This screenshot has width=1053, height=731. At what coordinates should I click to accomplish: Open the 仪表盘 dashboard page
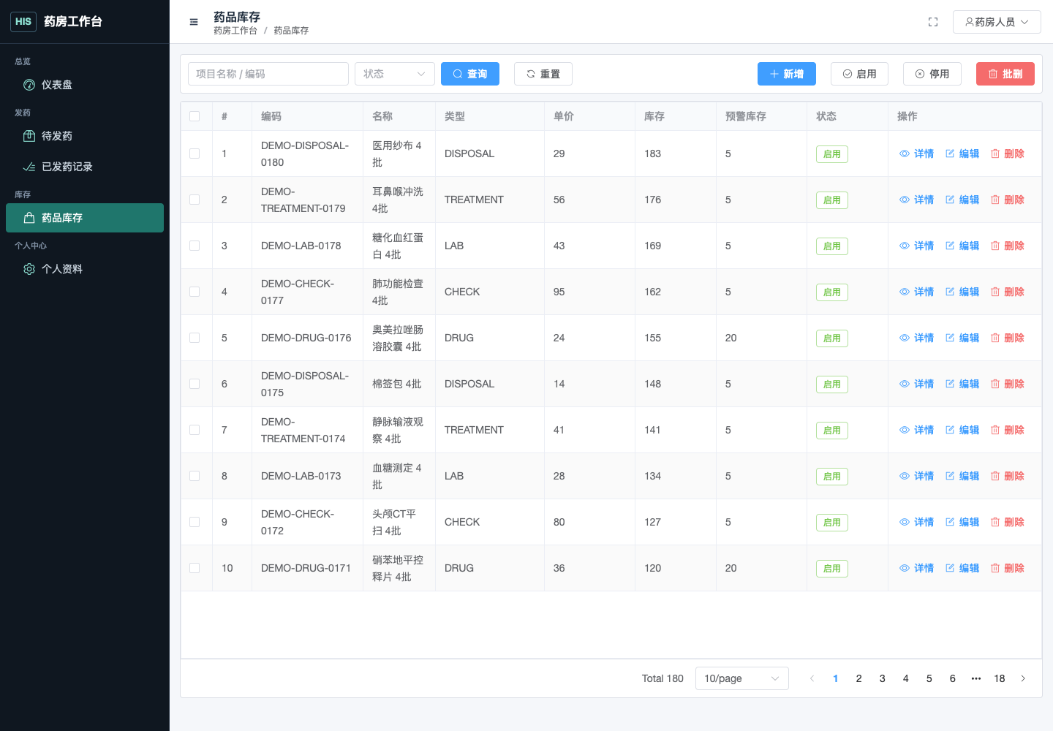[x=85, y=85]
